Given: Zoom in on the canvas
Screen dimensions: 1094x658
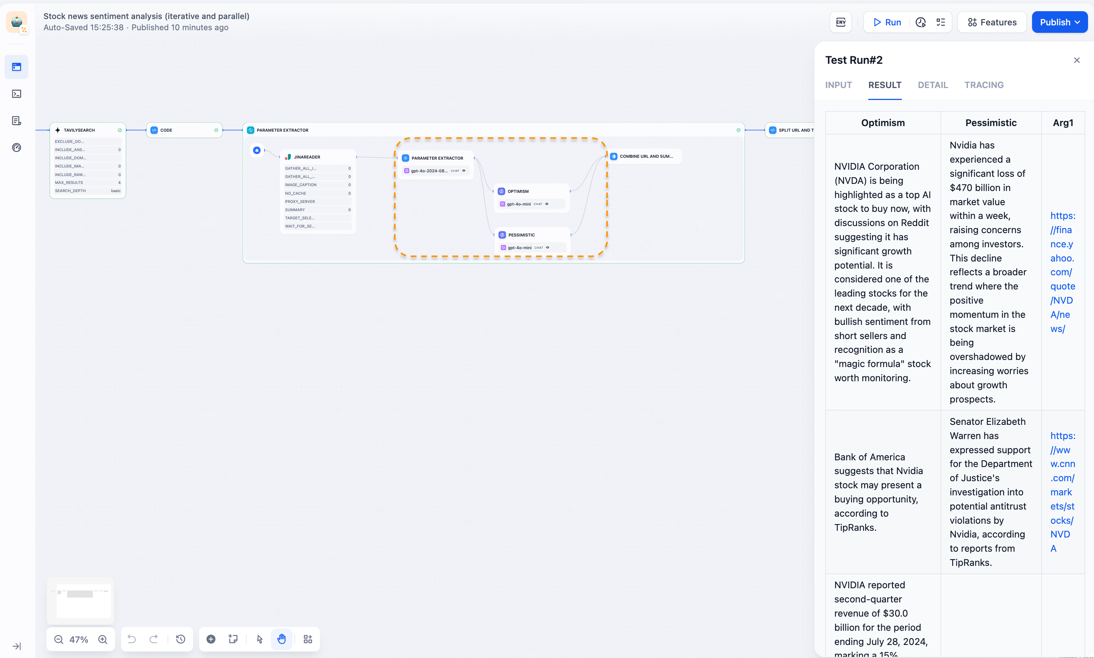Looking at the screenshot, I should (103, 639).
